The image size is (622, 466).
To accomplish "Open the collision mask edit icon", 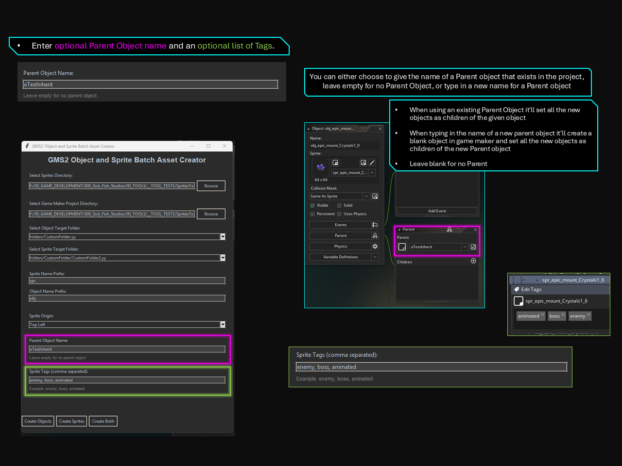I will pos(375,196).
